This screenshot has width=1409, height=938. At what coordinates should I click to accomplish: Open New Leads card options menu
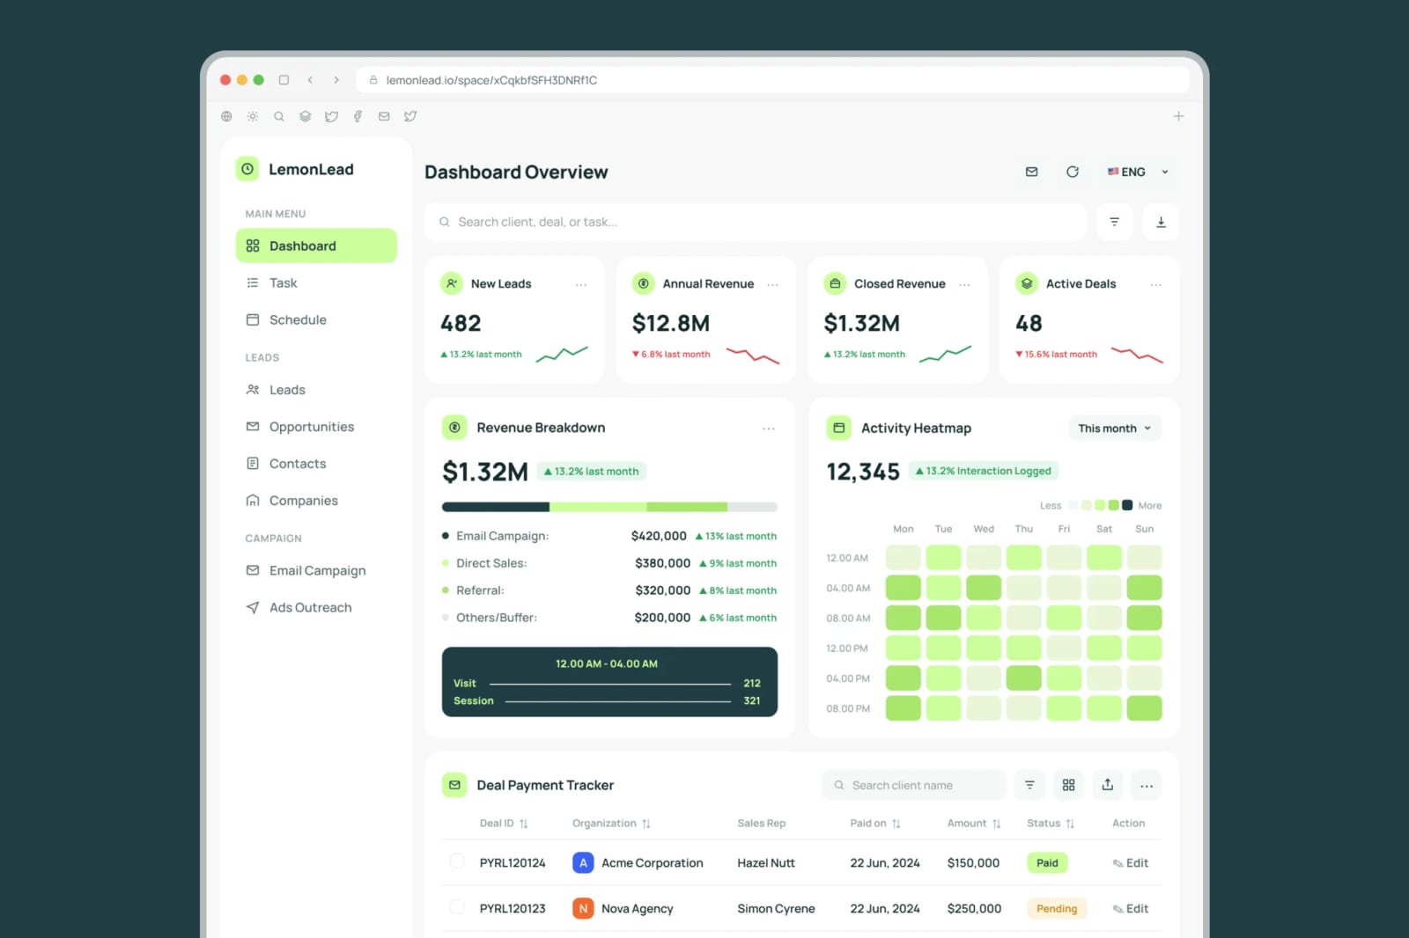pyautogui.click(x=581, y=284)
